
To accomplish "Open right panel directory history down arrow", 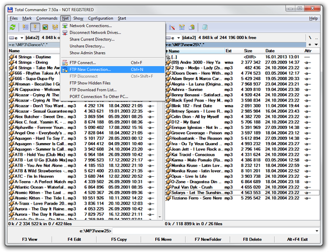I will (x=316, y=45).
